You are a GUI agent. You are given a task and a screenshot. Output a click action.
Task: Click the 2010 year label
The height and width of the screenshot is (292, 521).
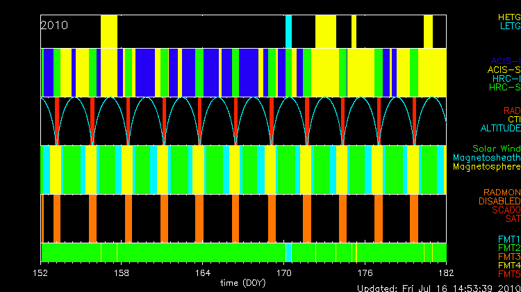53,24
